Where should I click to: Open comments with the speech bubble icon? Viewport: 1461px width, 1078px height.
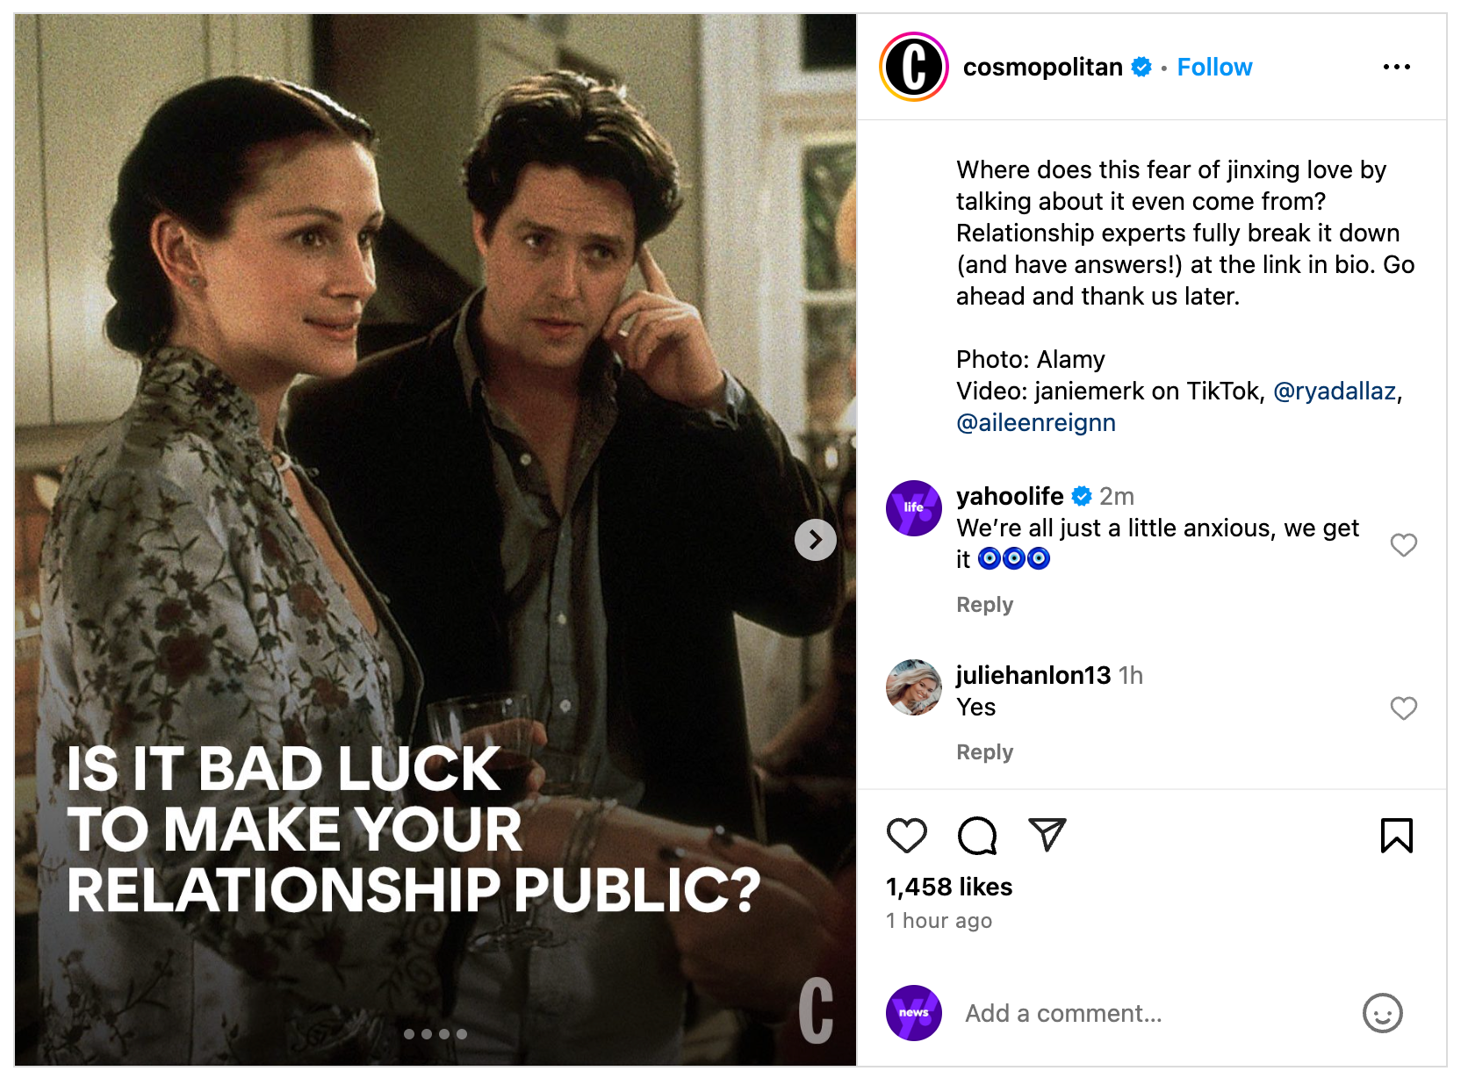pyautogui.click(x=976, y=835)
